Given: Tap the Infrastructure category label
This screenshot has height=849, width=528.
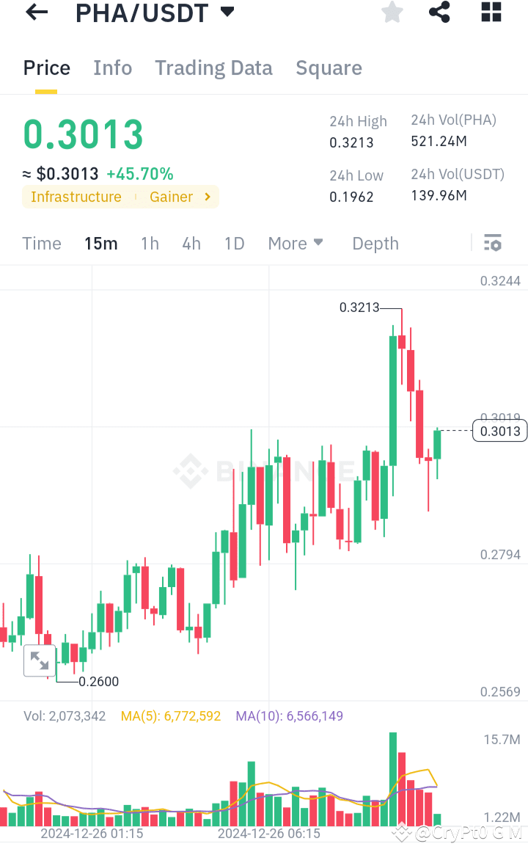Looking at the screenshot, I should (x=76, y=197).
